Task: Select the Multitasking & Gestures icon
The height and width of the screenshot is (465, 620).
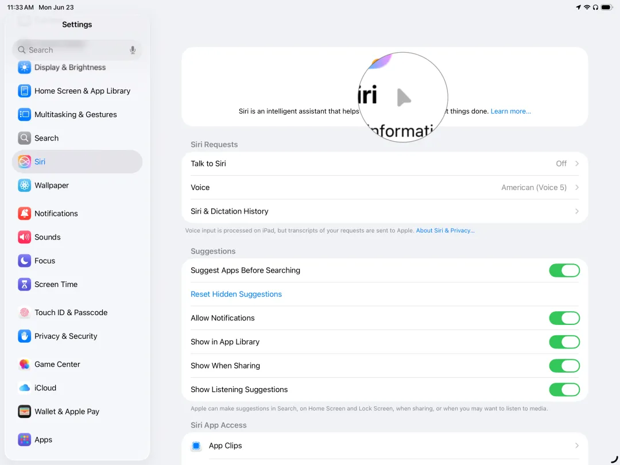Action: tap(24, 114)
